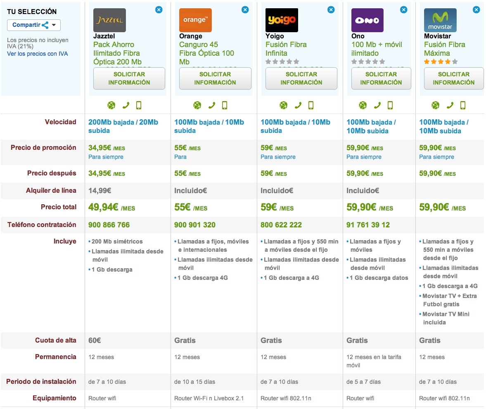Request information for Orange Canguro 45
Screen dimensions: 486x409
point(215,78)
